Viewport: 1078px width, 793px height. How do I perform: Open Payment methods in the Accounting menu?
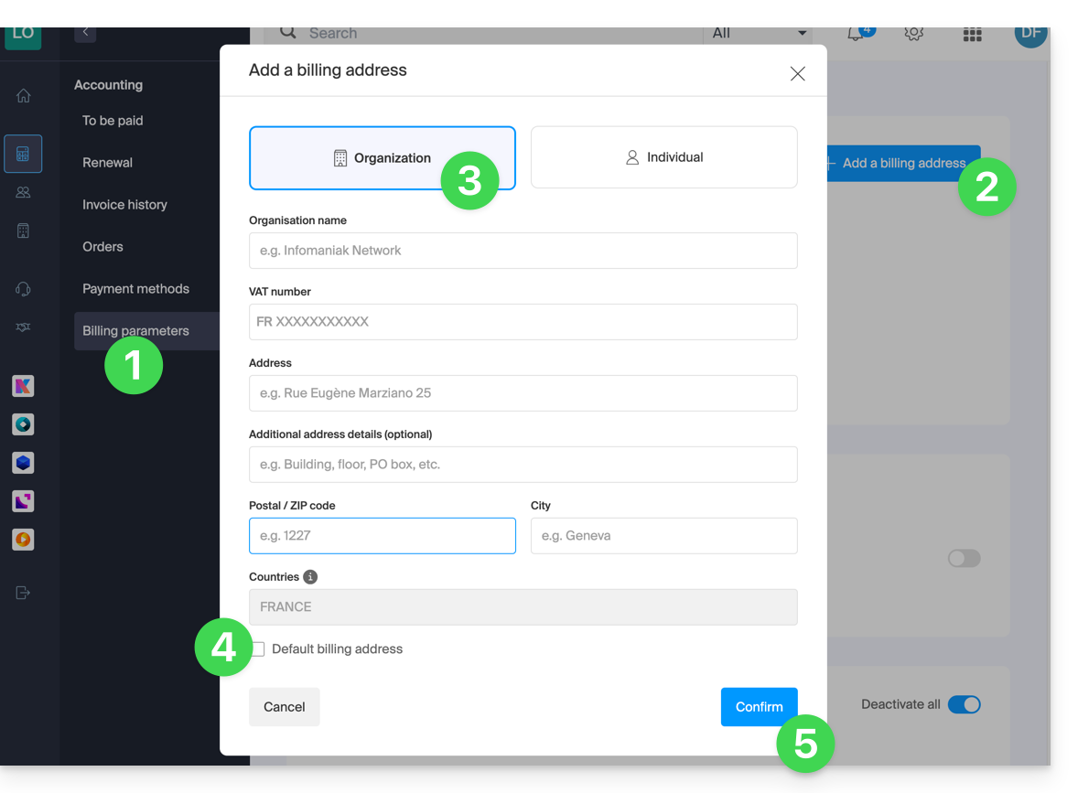tap(135, 289)
